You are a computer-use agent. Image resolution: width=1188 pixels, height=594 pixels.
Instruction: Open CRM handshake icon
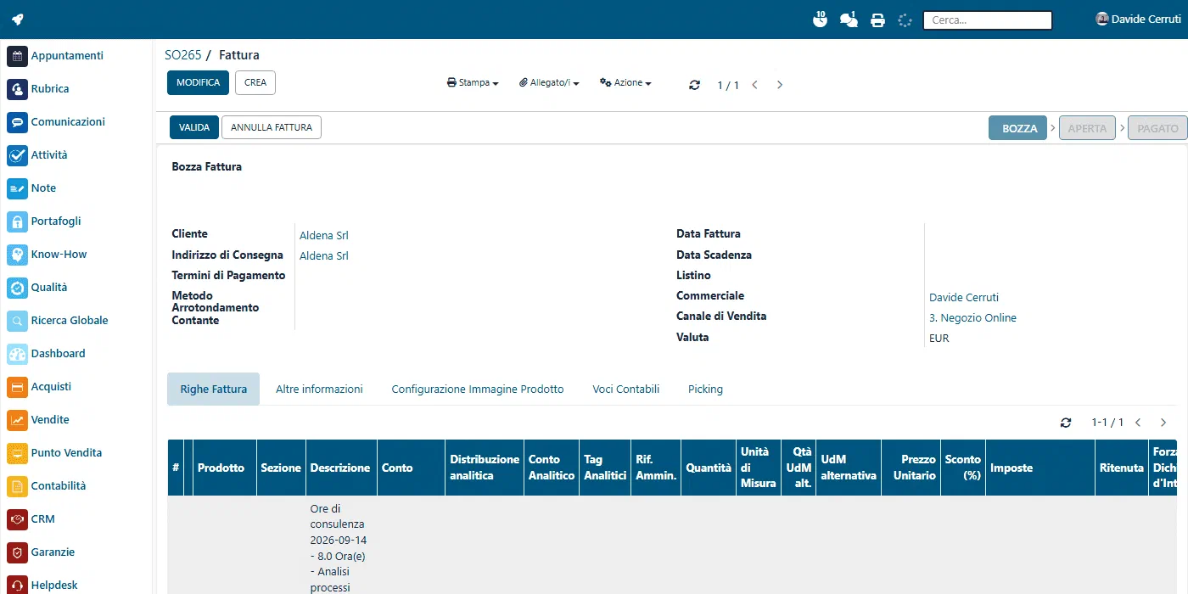18,519
